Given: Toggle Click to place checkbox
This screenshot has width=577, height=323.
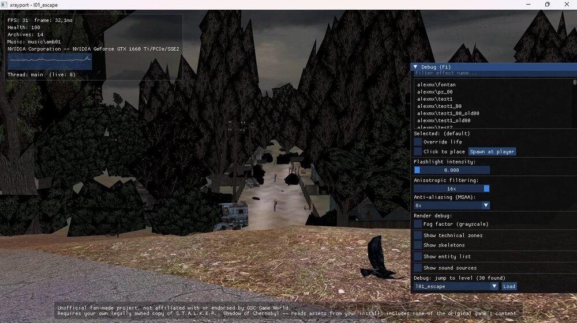Looking at the screenshot, I should pyautogui.click(x=418, y=151).
